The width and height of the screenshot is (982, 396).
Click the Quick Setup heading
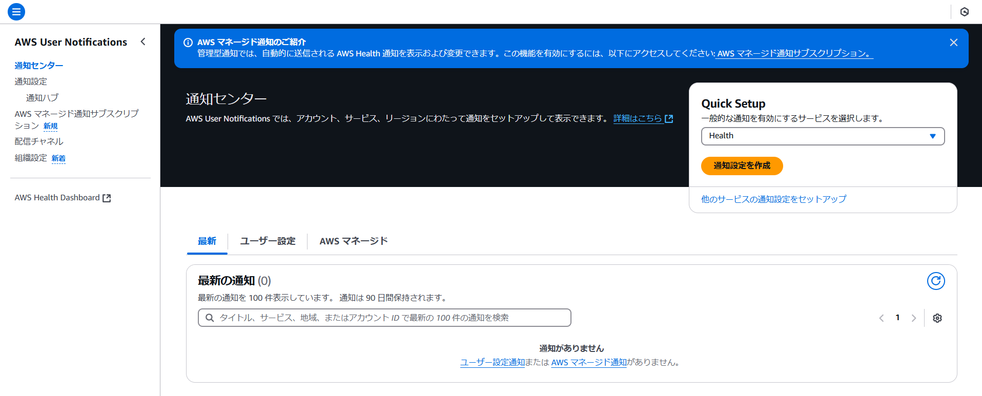(x=733, y=104)
